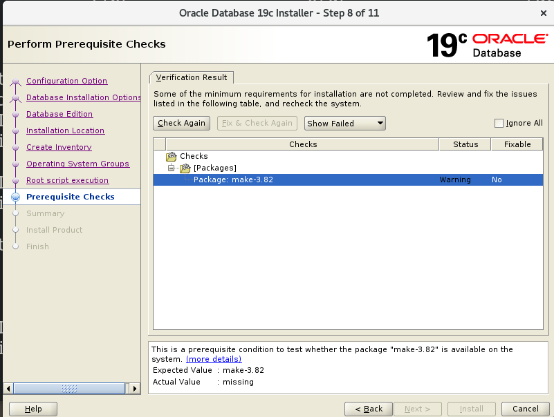Viewport: 554px width, 417px height.
Task: Click the Summary step bullet icon
Action: tap(15, 213)
